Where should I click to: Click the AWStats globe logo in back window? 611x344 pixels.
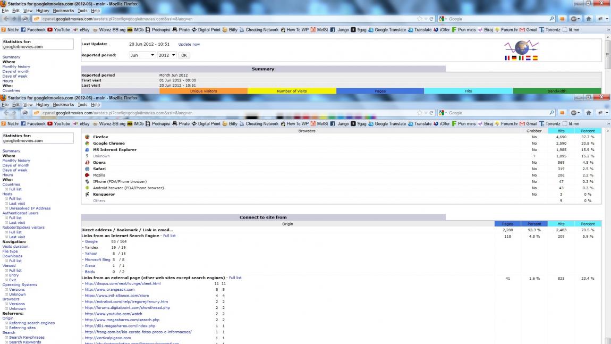point(521,47)
